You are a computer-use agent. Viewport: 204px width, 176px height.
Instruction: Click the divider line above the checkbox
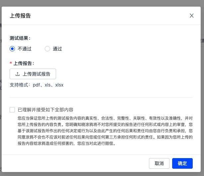pos(101,97)
